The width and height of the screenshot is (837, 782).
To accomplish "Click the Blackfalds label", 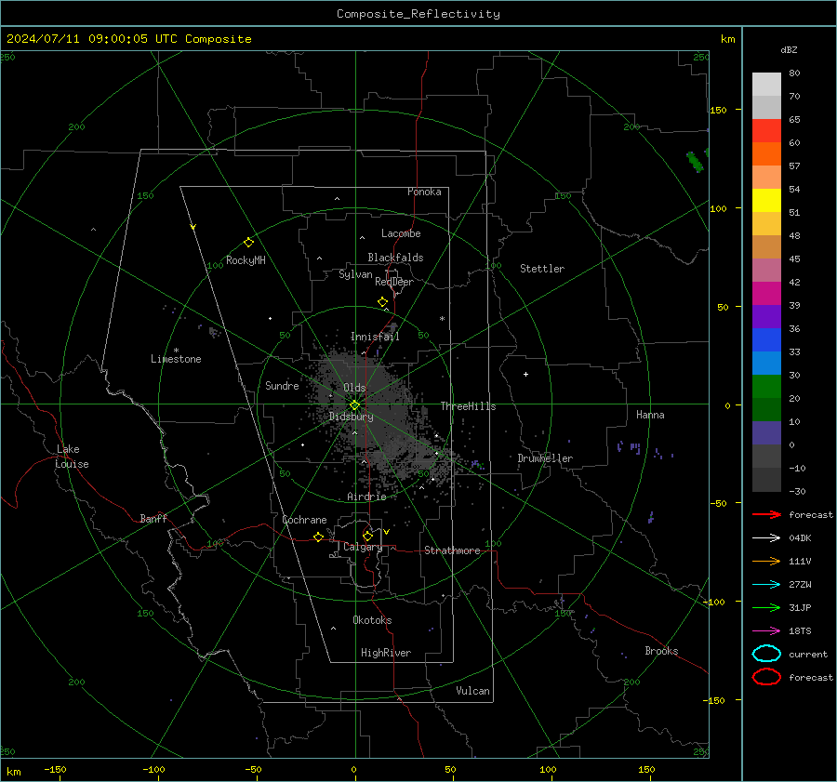I will pos(395,258).
